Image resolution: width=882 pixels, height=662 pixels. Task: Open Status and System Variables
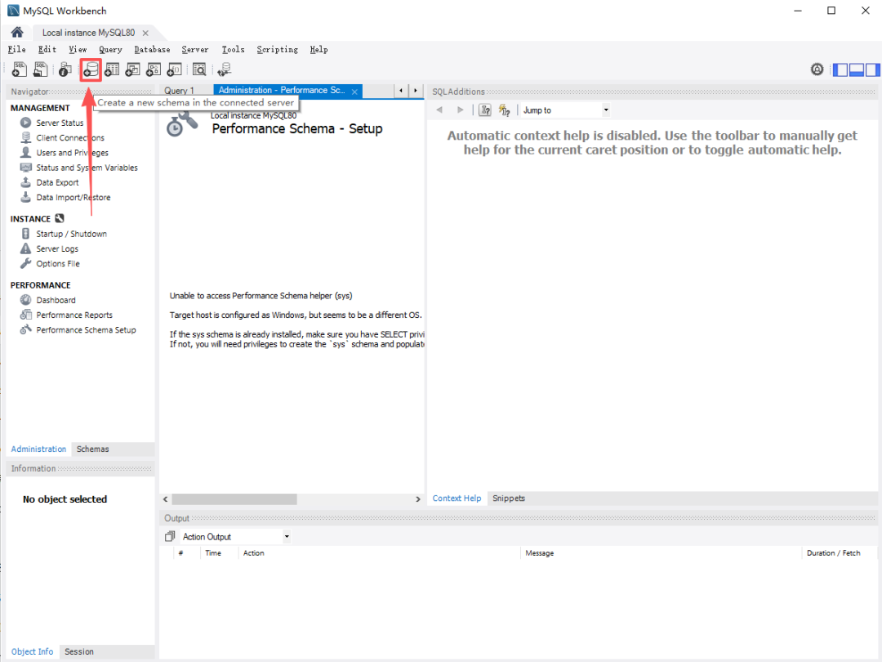(87, 168)
